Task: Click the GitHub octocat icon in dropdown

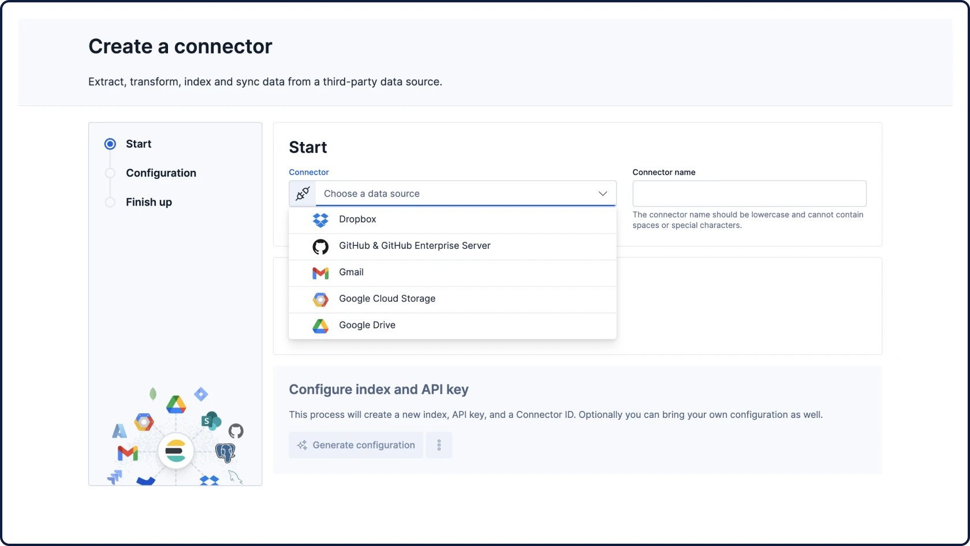Action: click(x=320, y=246)
